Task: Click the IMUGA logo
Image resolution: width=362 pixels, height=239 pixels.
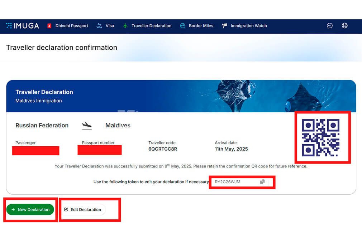Action: [x=22, y=26]
